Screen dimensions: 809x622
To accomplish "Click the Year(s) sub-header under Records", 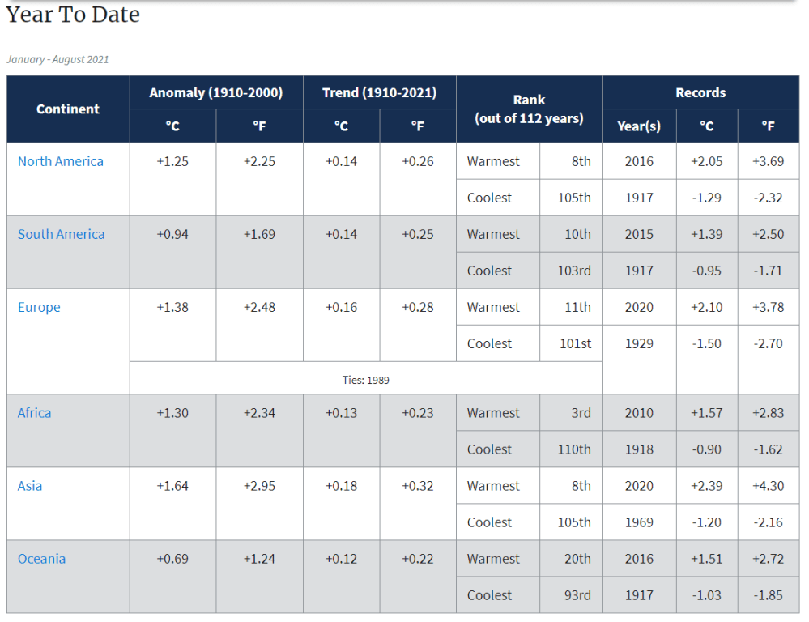I will tap(639, 126).
